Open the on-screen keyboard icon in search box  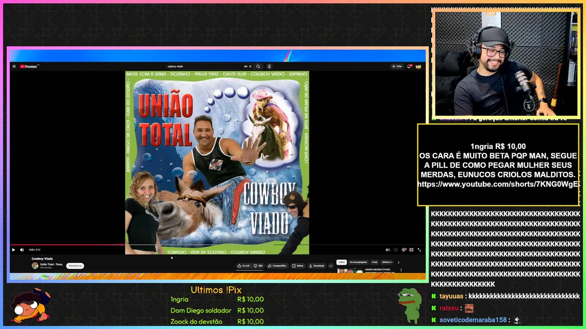click(x=246, y=66)
